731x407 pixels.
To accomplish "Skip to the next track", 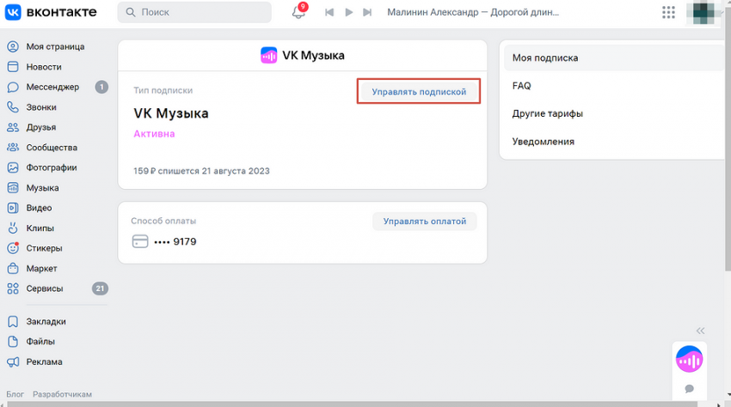I will (367, 12).
